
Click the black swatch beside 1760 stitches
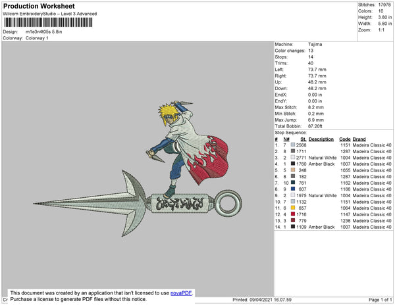click(293, 164)
